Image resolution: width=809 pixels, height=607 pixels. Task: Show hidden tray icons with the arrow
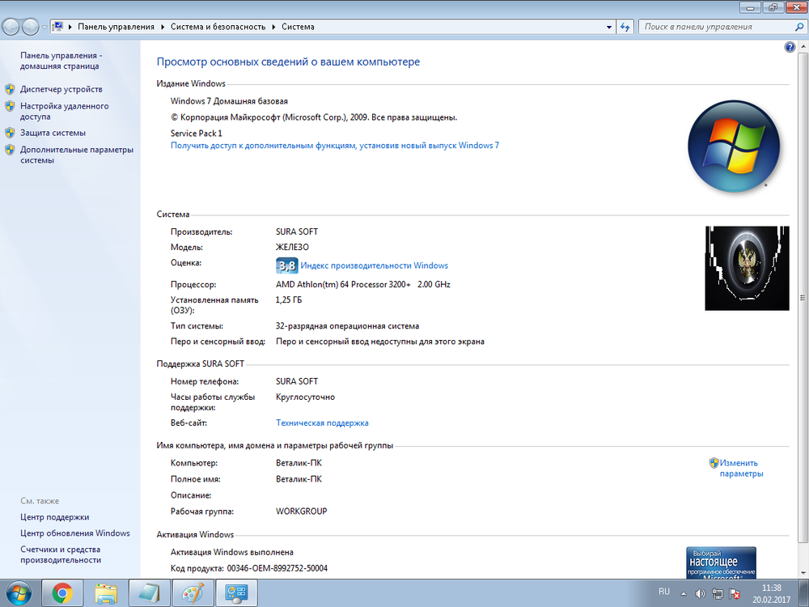682,594
